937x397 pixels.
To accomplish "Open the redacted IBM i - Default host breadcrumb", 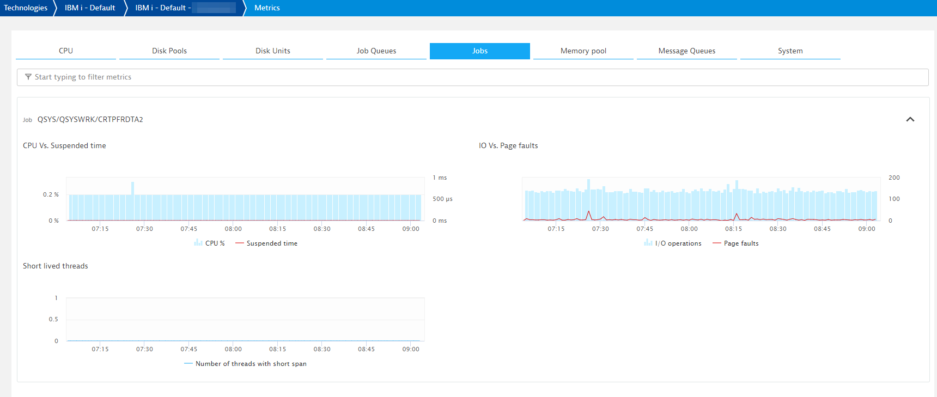I will (x=185, y=8).
